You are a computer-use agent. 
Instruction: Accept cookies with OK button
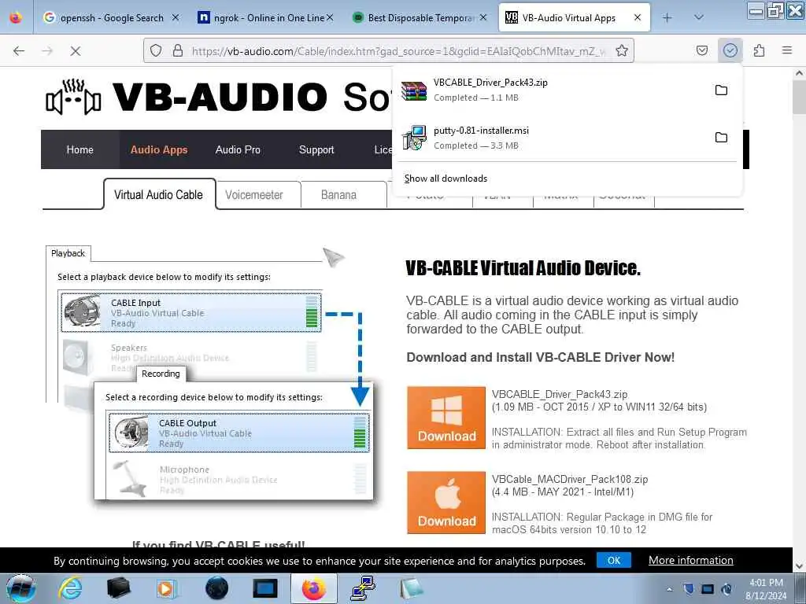pos(614,560)
